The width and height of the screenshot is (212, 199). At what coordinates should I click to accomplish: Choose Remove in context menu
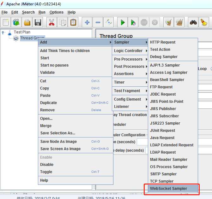[75, 110]
